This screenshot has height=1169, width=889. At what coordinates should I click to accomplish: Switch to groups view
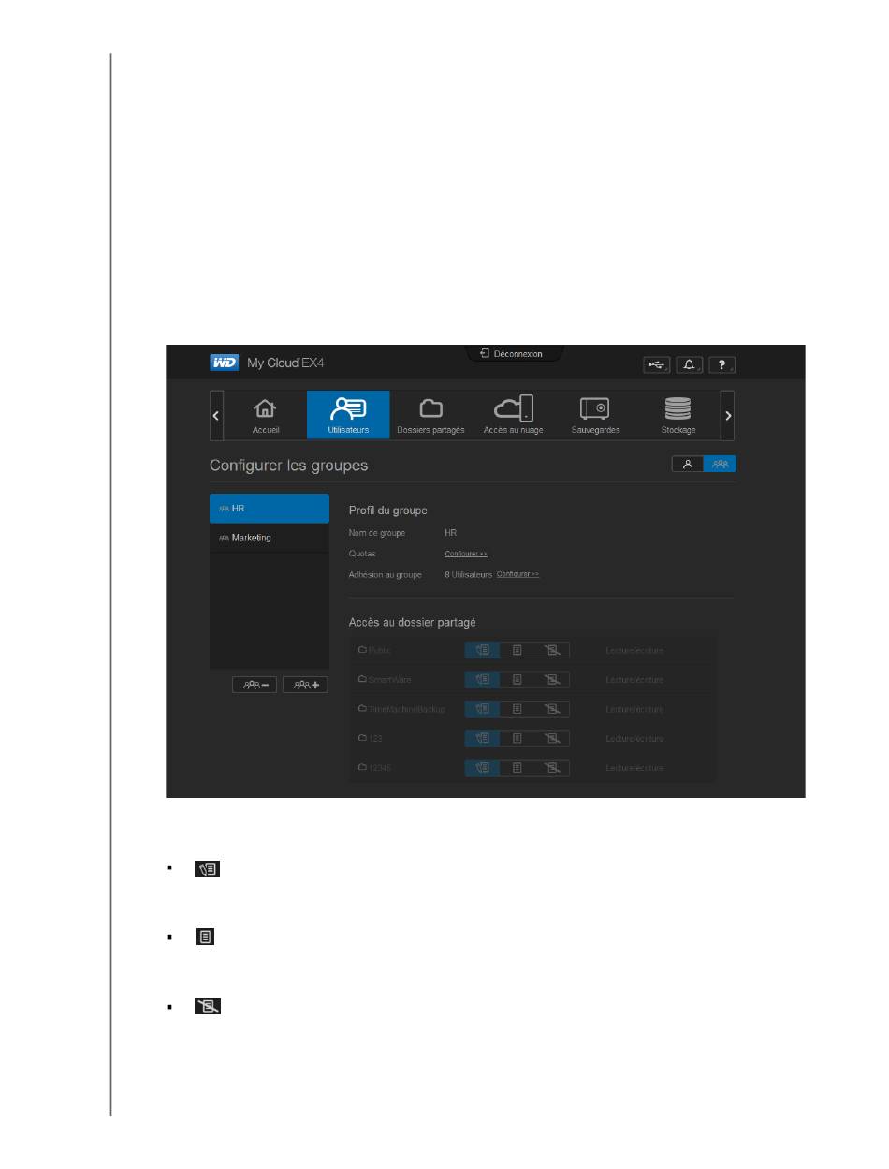(x=721, y=464)
